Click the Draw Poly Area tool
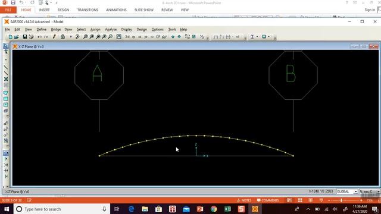Viewport: 381px width, 214px height. pyautogui.click(x=6, y=93)
